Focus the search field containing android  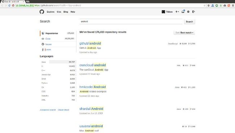click(x=131, y=22)
